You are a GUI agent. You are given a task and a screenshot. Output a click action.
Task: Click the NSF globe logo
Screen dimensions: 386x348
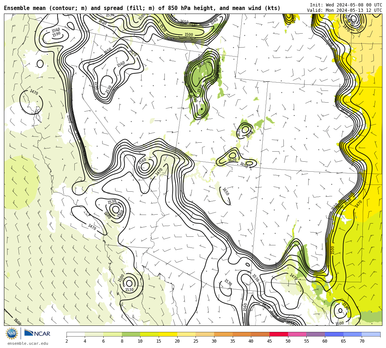pos(12,333)
